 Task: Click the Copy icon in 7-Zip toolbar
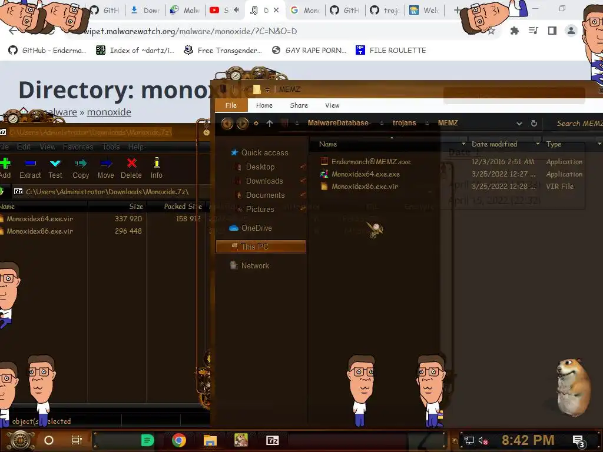pyautogui.click(x=81, y=168)
